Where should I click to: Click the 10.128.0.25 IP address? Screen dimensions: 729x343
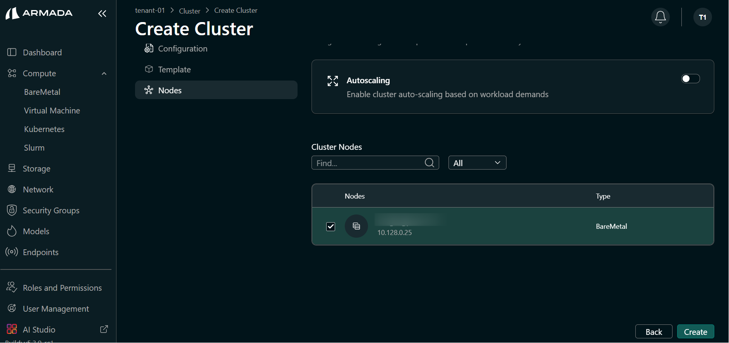pyautogui.click(x=394, y=233)
